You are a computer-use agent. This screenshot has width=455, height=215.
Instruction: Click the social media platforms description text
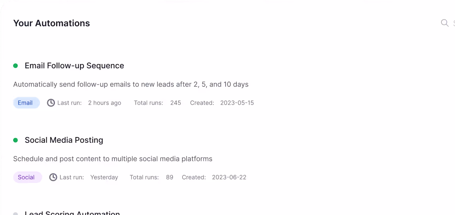coord(113,159)
